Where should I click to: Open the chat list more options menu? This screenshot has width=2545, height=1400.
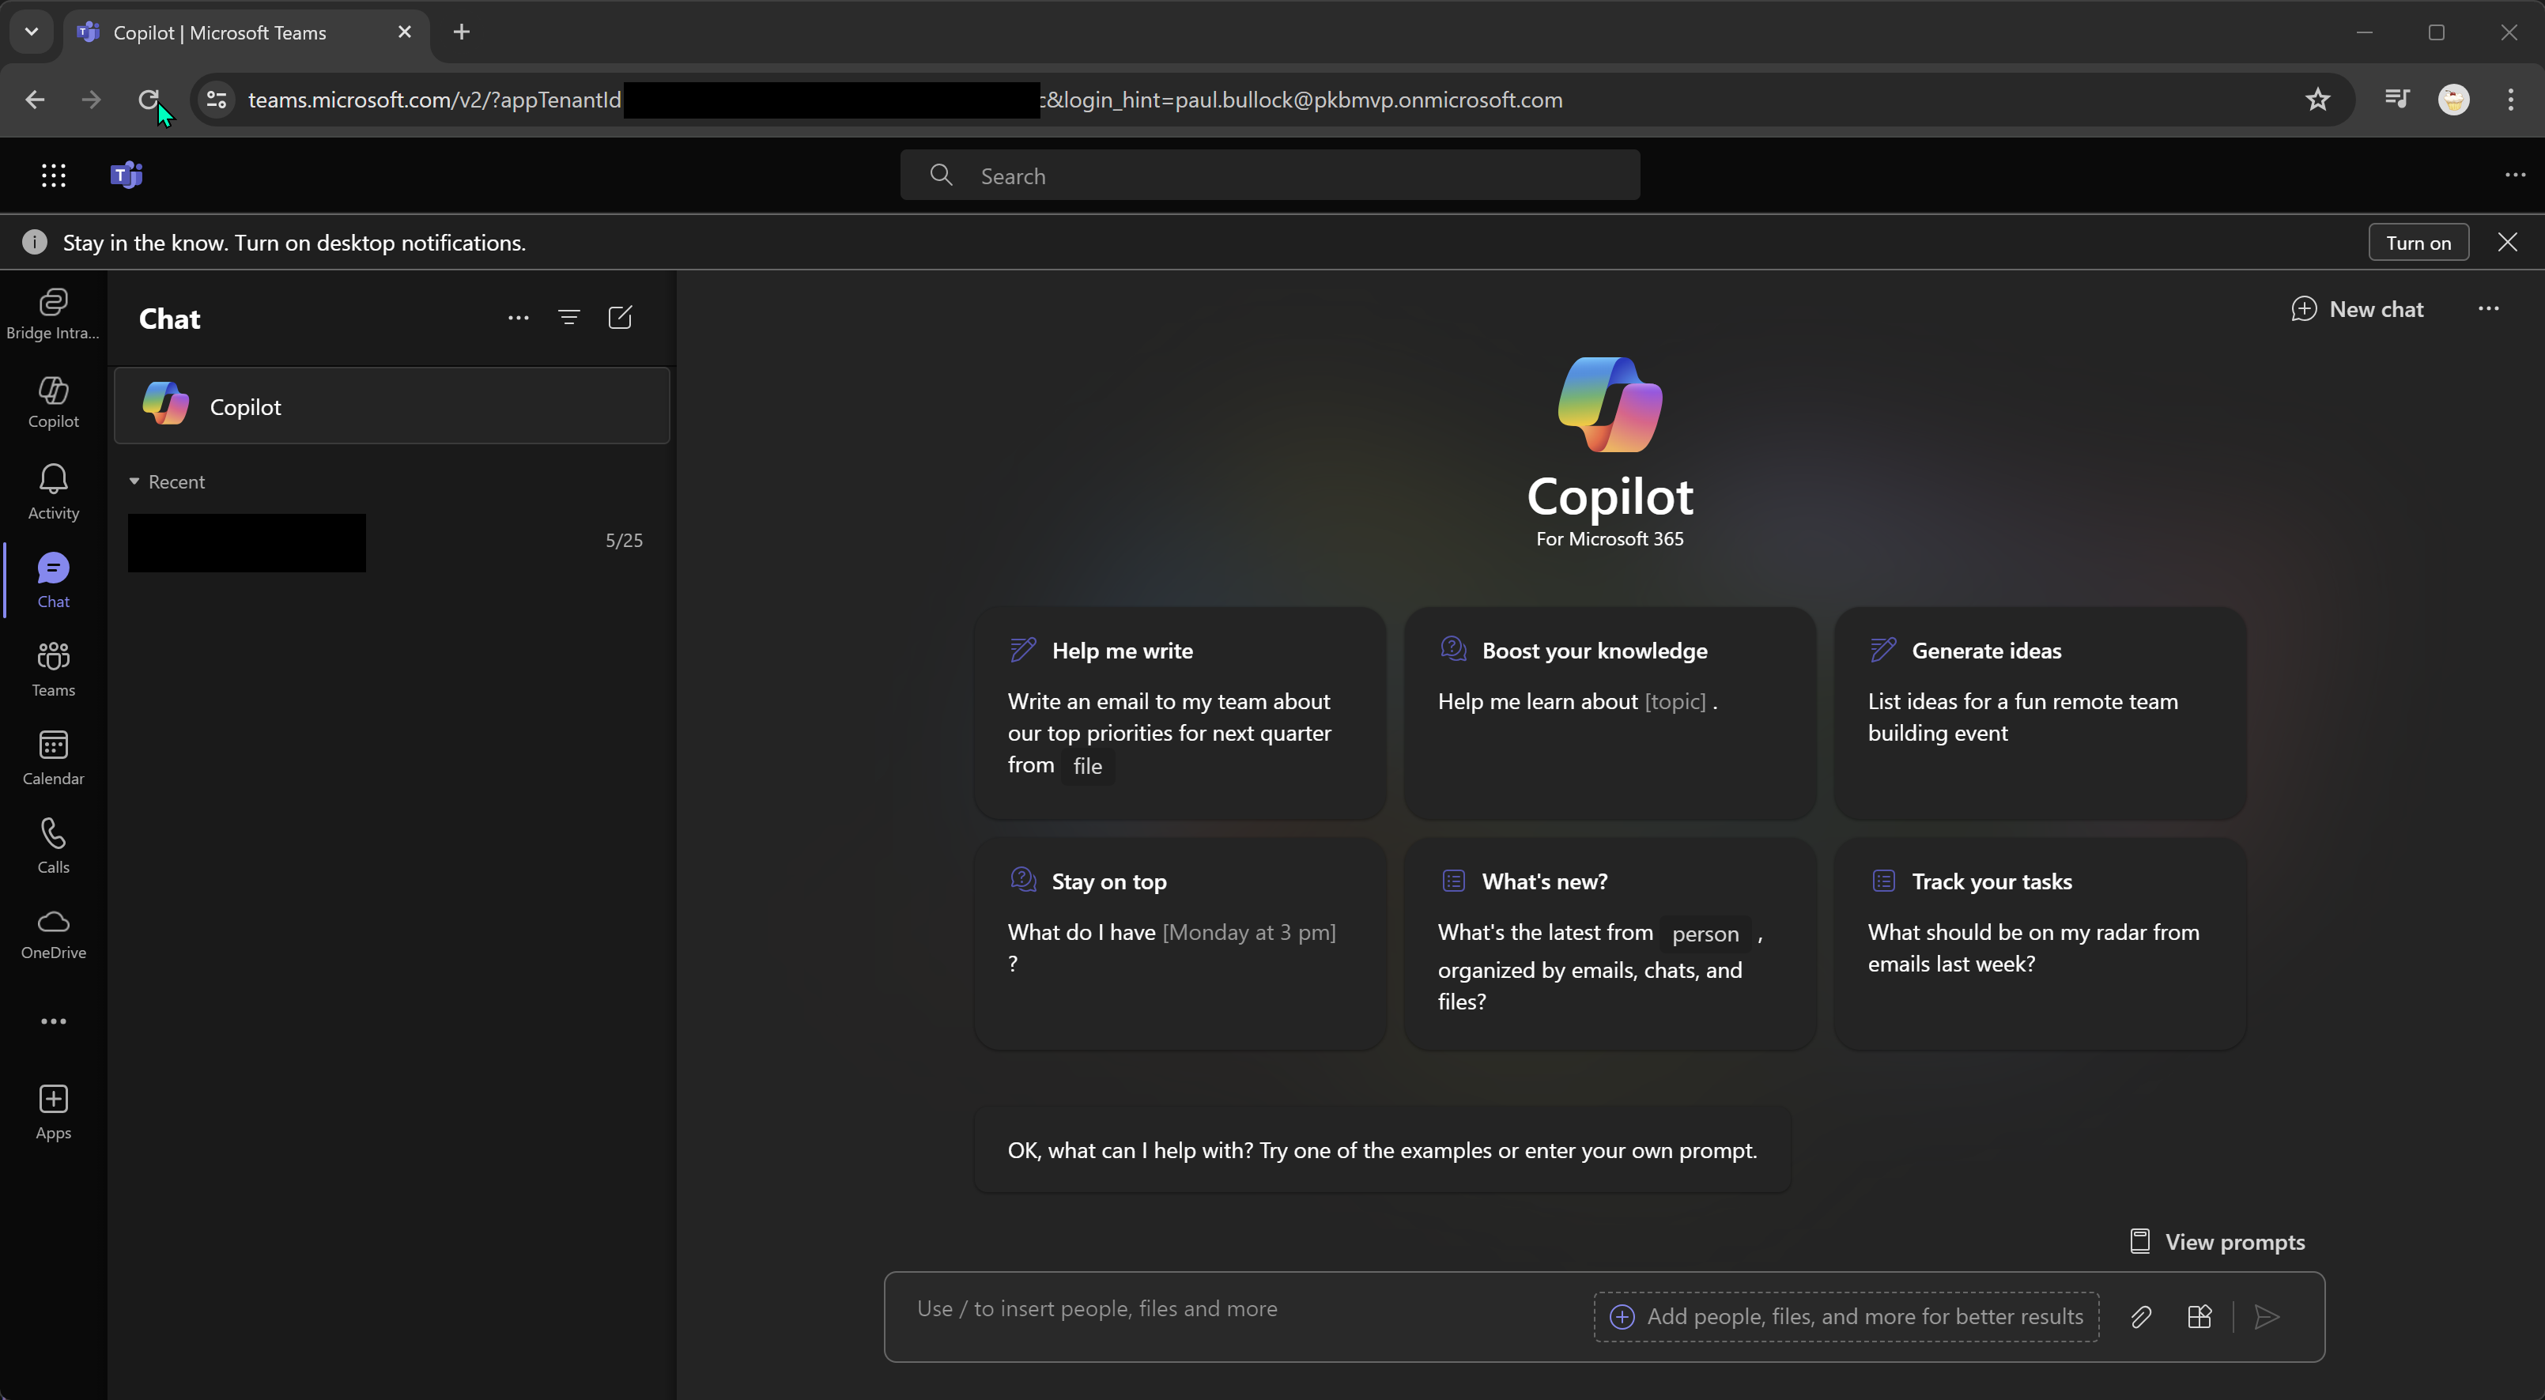tap(518, 317)
